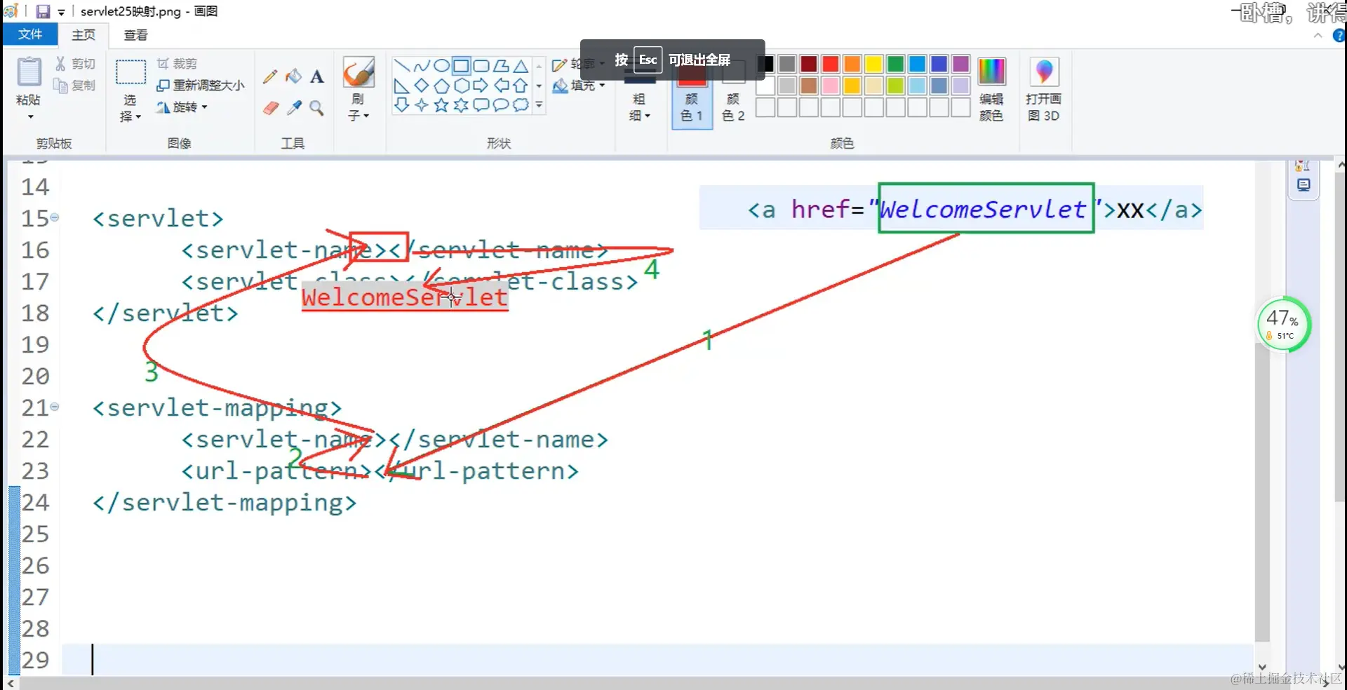
Task: Switch to the 查看 tab
Action: [x=135, y=35]
